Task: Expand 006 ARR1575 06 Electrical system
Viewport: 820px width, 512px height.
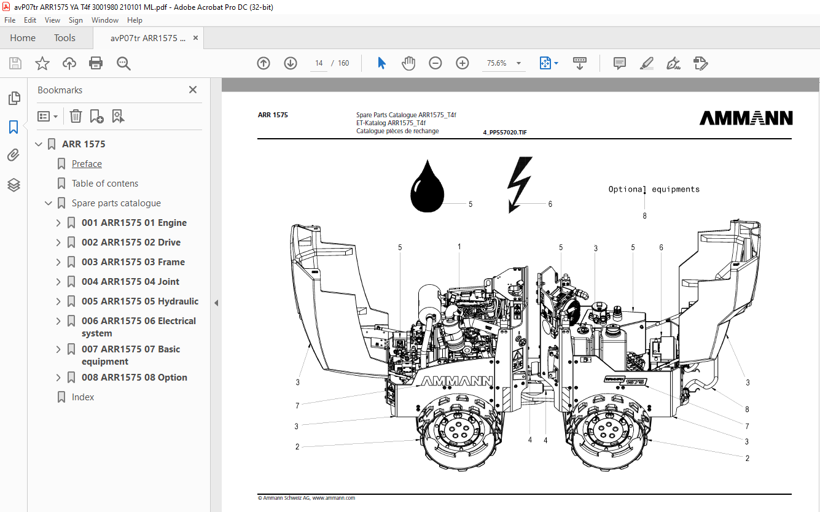Action: [x=58, y=321]
